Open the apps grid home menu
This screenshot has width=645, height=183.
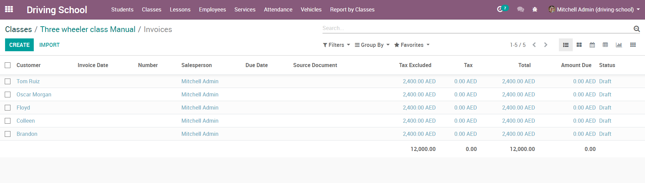click(x=9, y=9)
